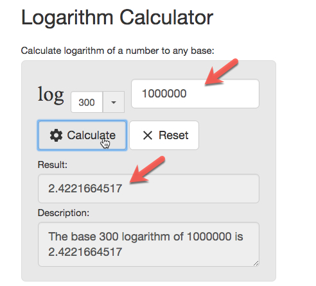Click the Reset button text
The height and width of the screenshot is (286, 316).
click(x=173, y=135)
